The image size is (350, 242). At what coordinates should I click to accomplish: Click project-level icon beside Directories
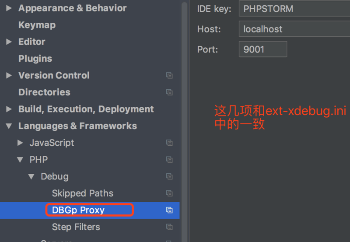(169, 92)
